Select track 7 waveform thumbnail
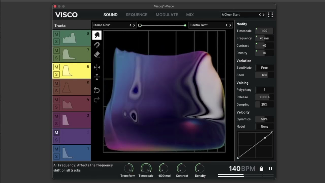The width and height of the screenshot is (325, 183). (69, 54)
